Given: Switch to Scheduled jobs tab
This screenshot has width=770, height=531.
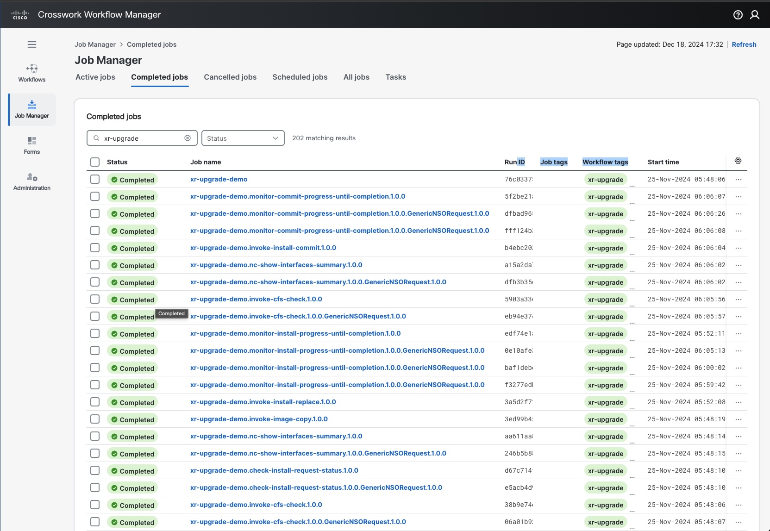Looking at the screenshot, I should 300,77.
